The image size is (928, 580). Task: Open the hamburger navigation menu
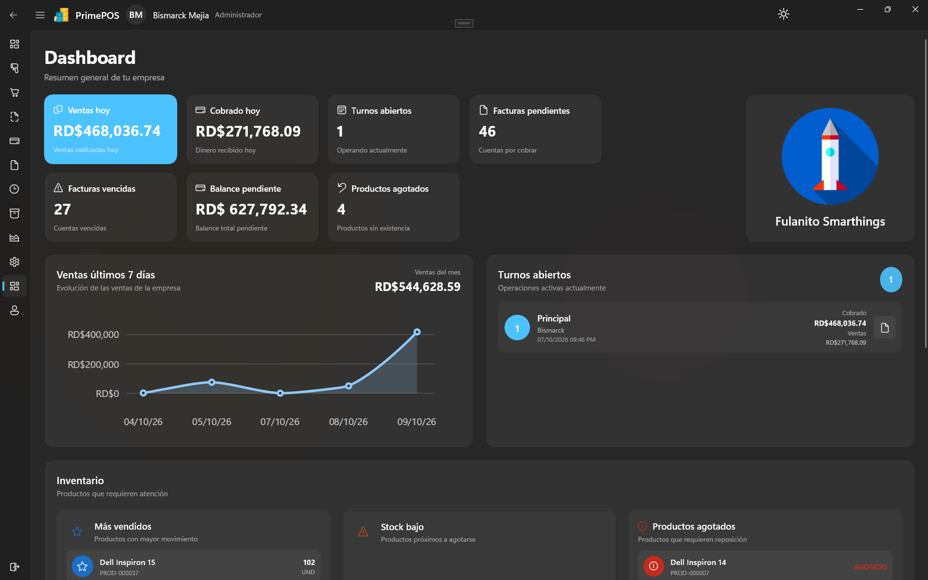pyautogui.click(x=40, y=15)
